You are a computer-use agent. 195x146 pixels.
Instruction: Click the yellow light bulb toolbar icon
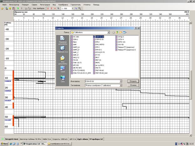(x=10, y=8)
